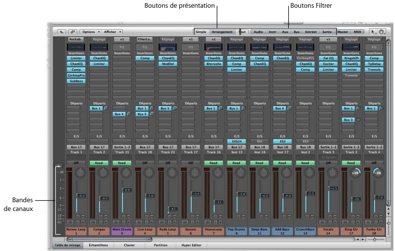
Task: Click the horizontal zoom slider below the mixer
Action: click(x=375, y=240)
